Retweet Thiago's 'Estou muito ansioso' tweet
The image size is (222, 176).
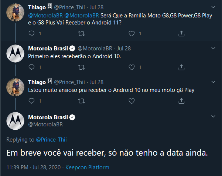[x=81, y=100]
